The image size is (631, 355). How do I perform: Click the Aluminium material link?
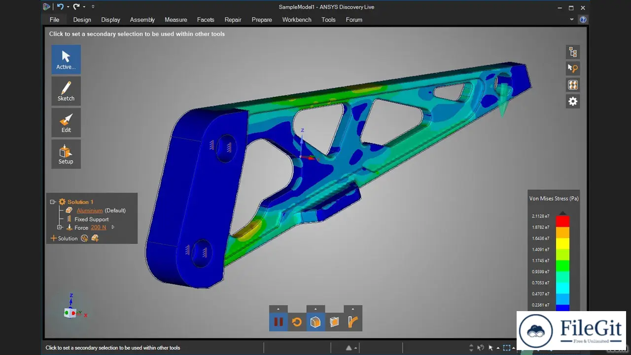click(90, 211)
